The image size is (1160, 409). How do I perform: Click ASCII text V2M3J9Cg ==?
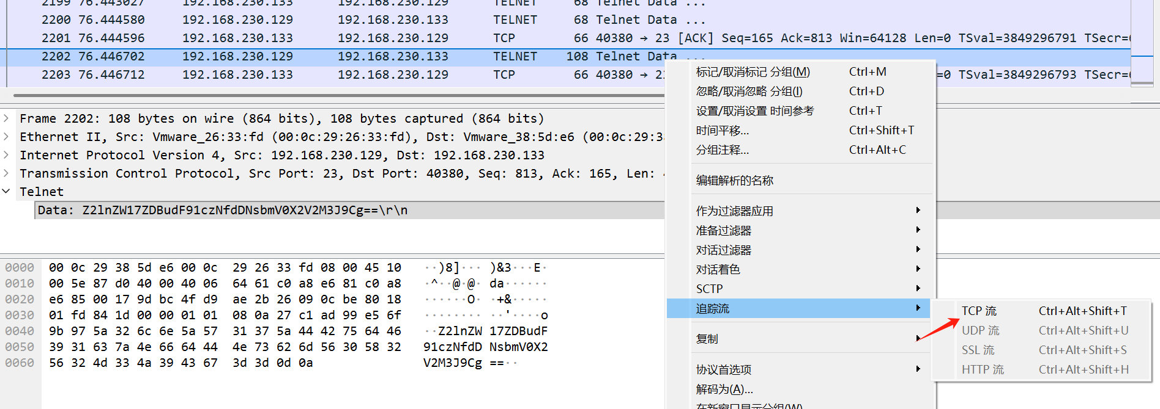point(464,363)
